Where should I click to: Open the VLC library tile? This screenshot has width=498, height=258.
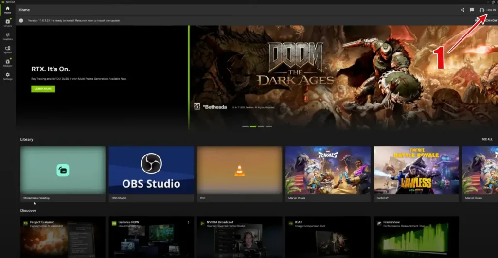point(239,173)
